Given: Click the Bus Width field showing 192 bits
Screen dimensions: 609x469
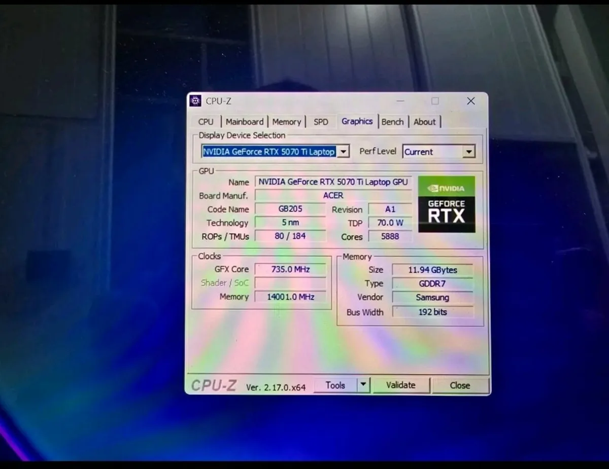Looking at the screenshot, I should pyautogui.click(x=432, y=312).
